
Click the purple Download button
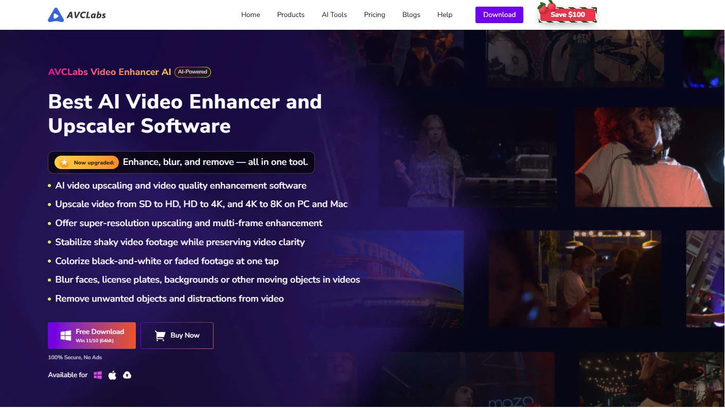(499, 15)
